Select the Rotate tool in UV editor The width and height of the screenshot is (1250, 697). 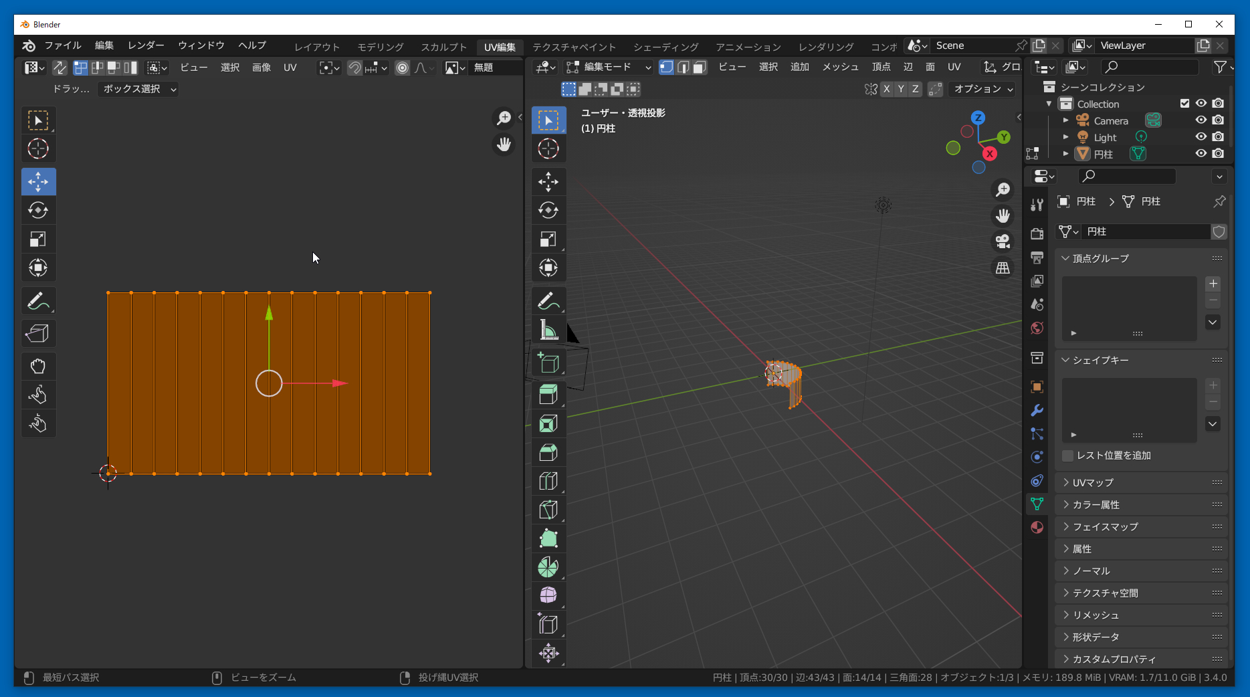pos(38,211)
